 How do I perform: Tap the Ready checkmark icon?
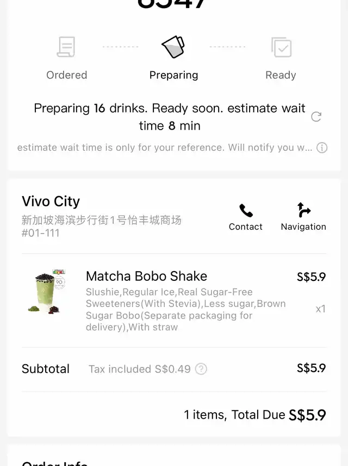[281, 47]
